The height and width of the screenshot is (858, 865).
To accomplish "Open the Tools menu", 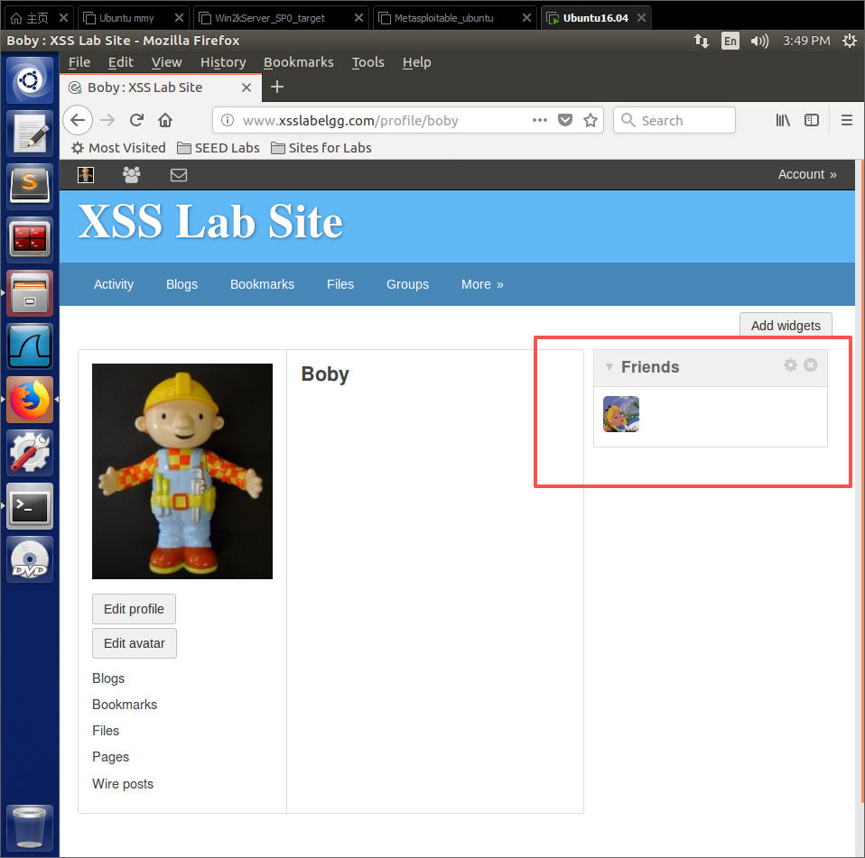I will click(368, 62).
